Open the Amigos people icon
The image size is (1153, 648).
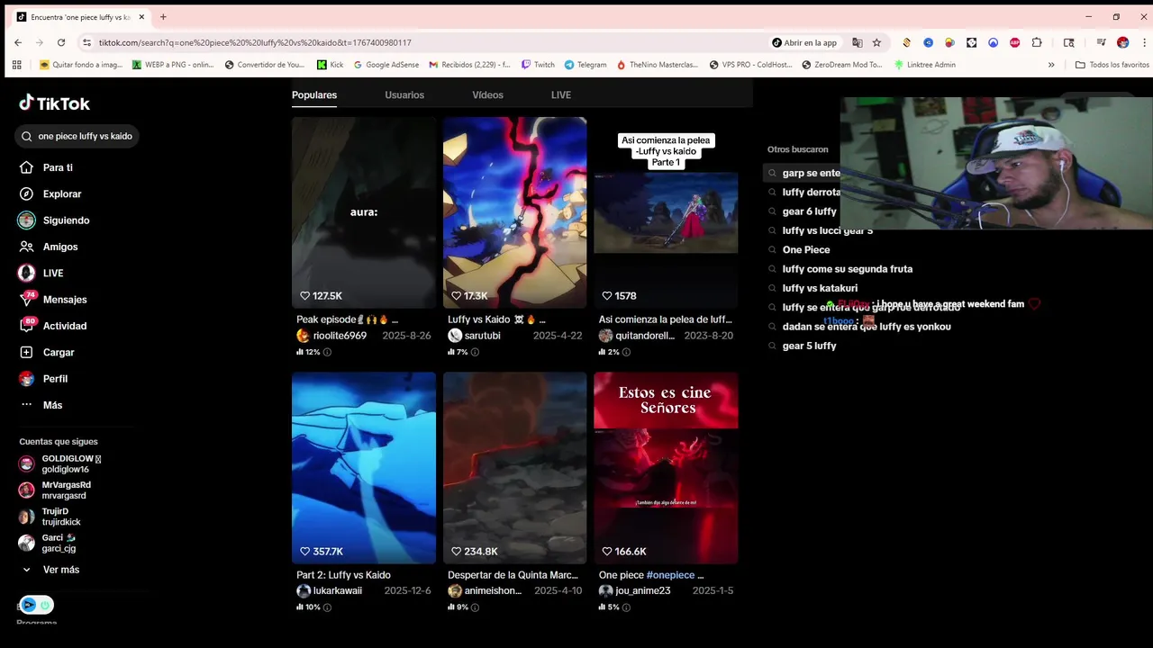(x=27, y=247)
